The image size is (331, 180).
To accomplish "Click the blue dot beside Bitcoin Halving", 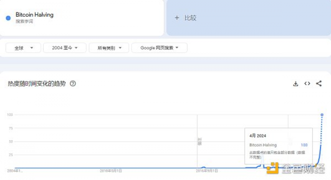I will (x=8, y=18).
